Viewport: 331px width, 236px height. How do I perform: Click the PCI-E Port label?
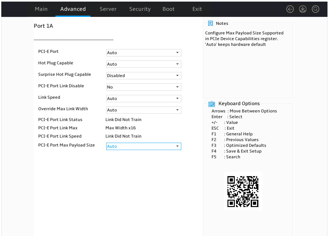tap(48, 52)
